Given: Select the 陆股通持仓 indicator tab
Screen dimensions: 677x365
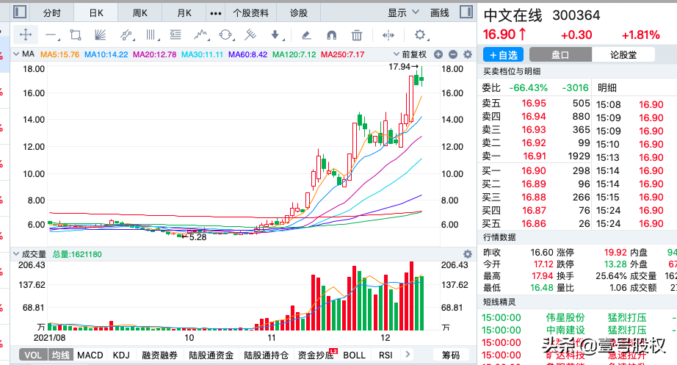Looking at the screenshot, I should [x=266, y=355].
